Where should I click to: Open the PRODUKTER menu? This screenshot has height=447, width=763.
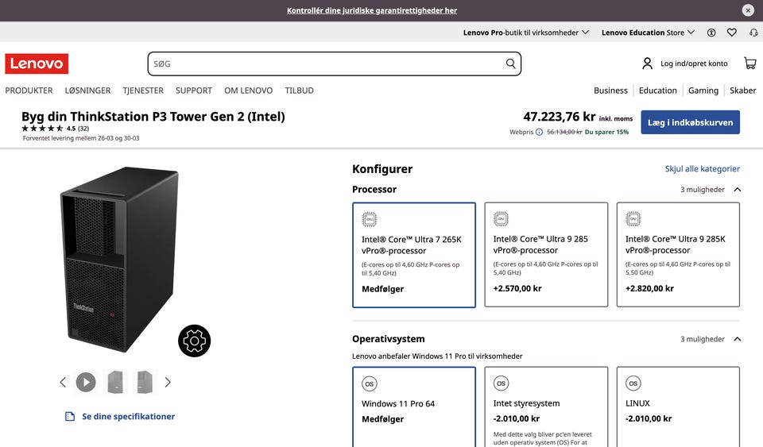[x=29, y=91]
